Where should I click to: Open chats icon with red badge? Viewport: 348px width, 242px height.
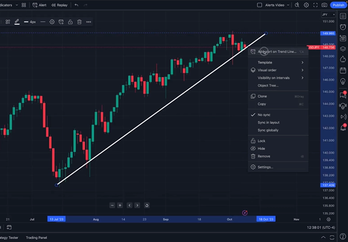[343, 95]
